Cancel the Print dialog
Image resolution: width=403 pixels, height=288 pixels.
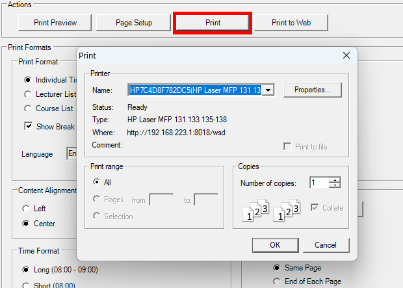326,245
